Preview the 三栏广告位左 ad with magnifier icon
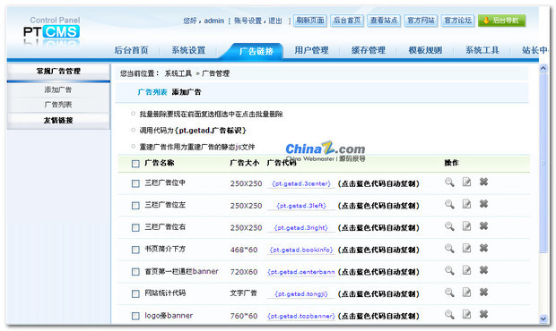 pos(449,204)
